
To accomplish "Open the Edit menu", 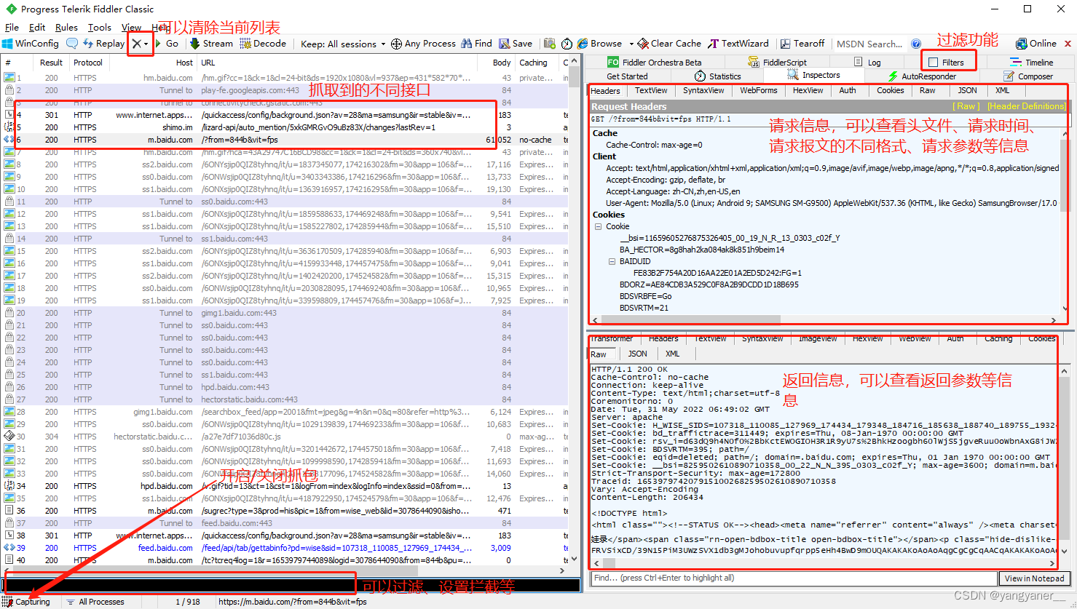I will click(x=37, y=27).
